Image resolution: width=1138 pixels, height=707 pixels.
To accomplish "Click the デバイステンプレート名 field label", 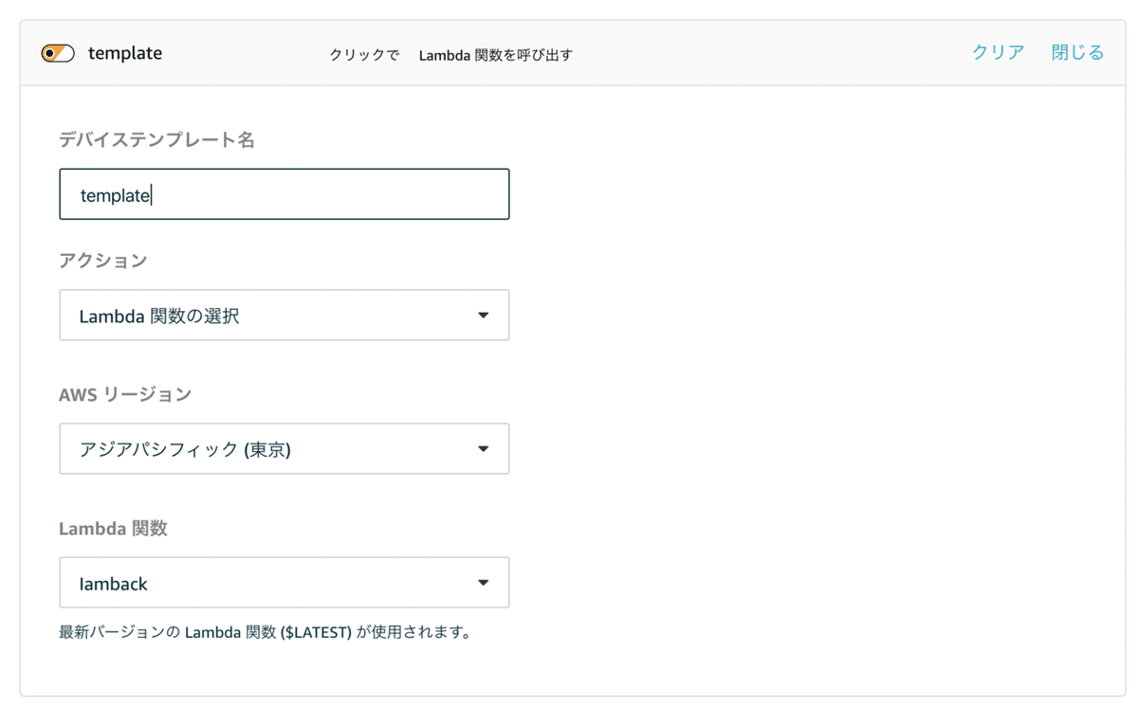I will pos(156,140).
